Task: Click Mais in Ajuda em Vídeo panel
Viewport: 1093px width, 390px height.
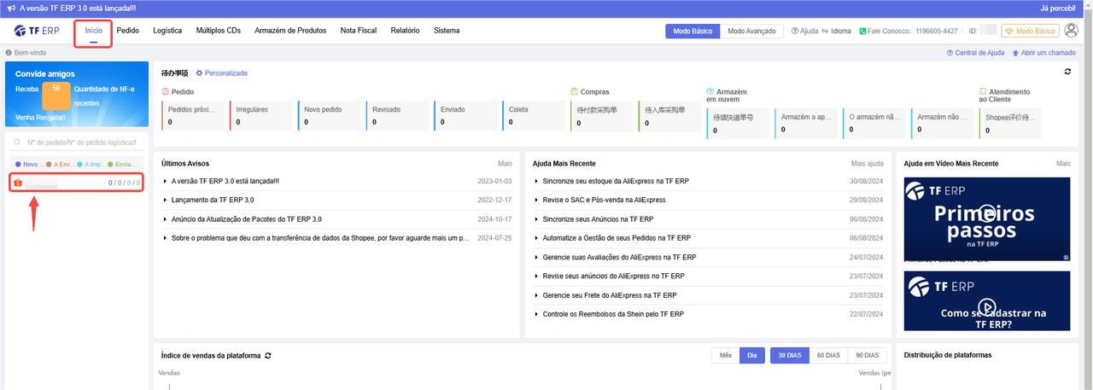Action: [1063, 163]
